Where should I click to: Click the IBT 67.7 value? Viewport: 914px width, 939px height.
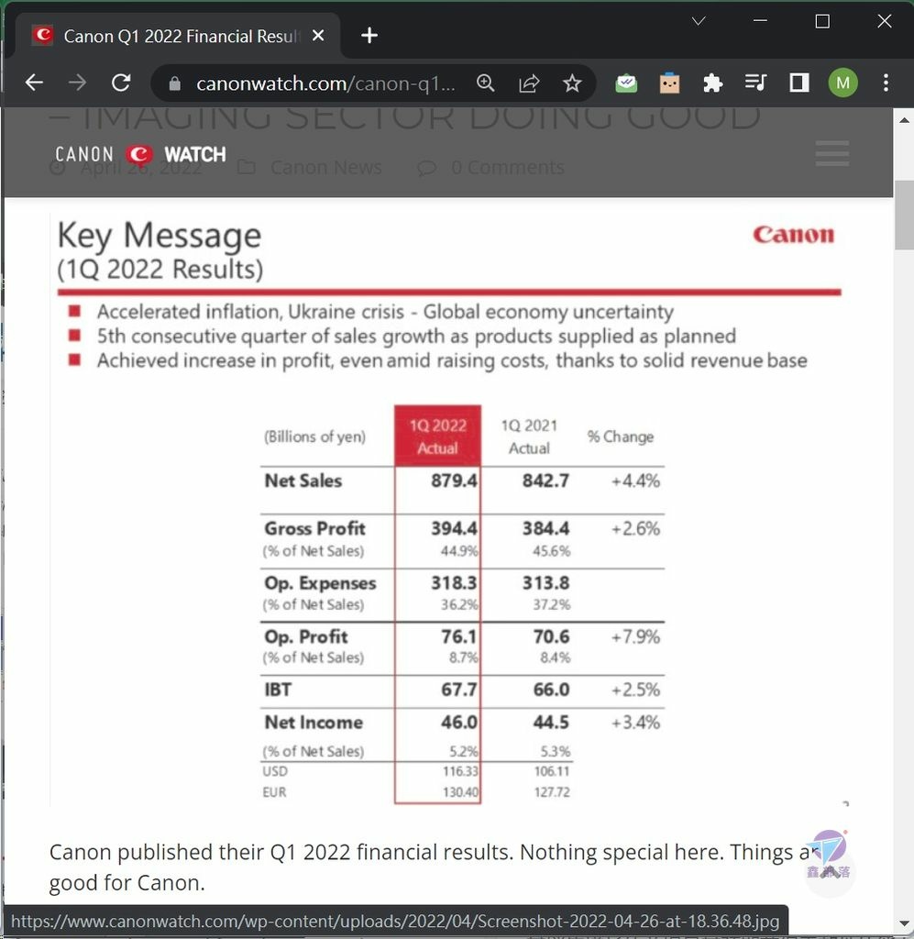pyautogui.click(x=458, y=690)
